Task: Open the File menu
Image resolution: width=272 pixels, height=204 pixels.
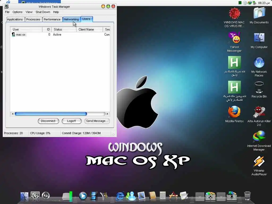Action: point(7,12)
